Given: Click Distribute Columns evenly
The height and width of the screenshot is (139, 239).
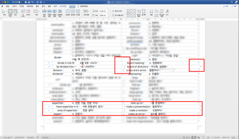Looking at the screenshot, I should point(117,15).
